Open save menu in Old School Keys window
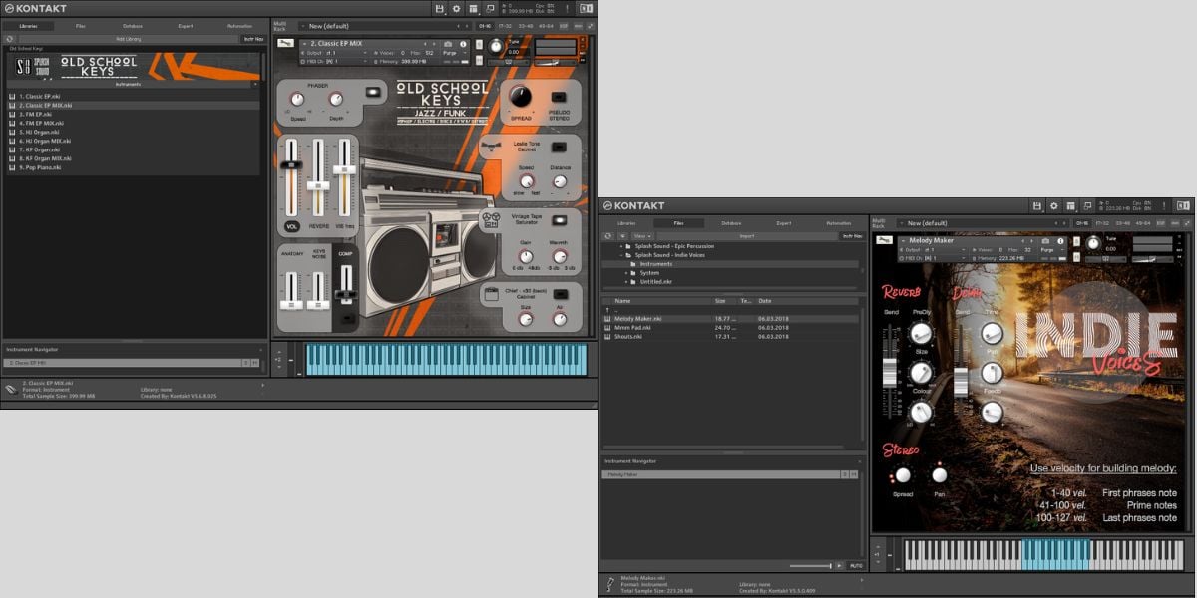 tap(439, 9)
